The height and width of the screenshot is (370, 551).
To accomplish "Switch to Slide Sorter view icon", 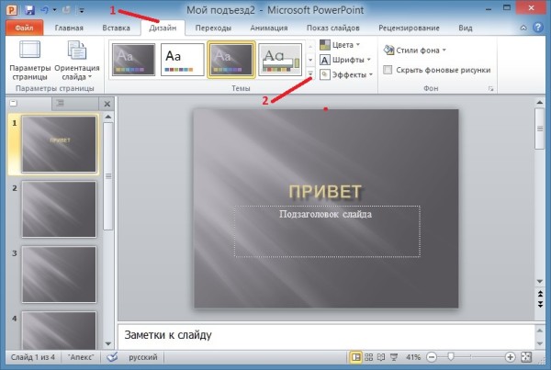I will [x=368, y=357].
